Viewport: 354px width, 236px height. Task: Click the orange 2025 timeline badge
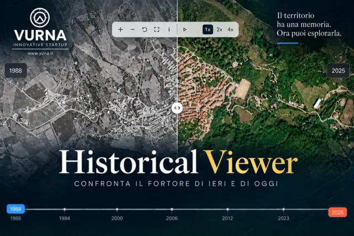[x=337, y=212]
